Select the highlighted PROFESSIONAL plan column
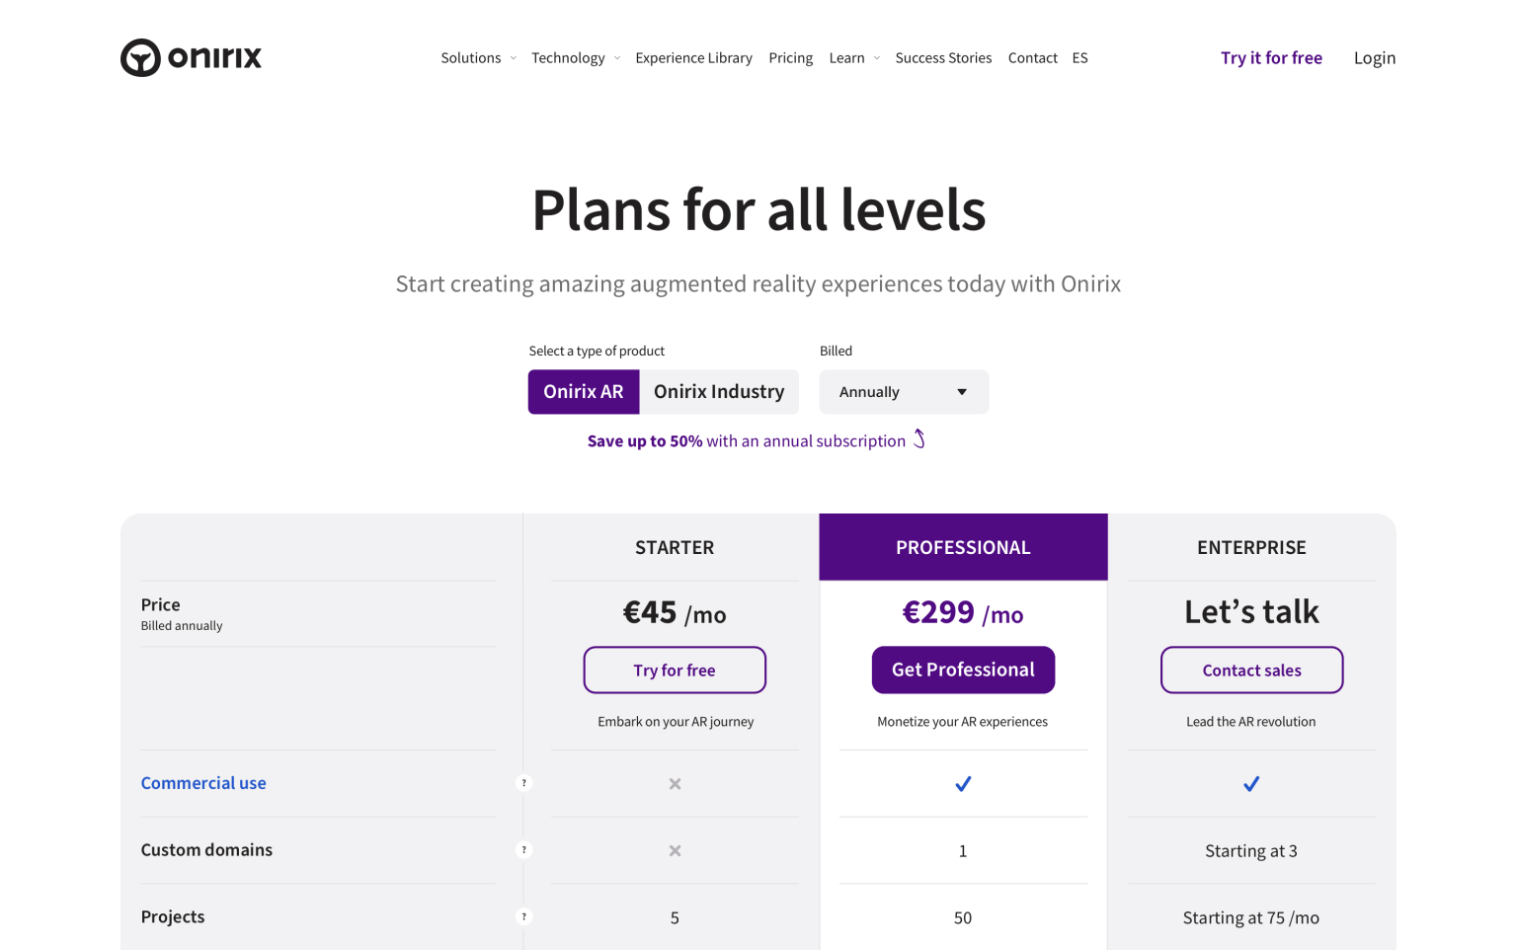 tap(963, 546)
